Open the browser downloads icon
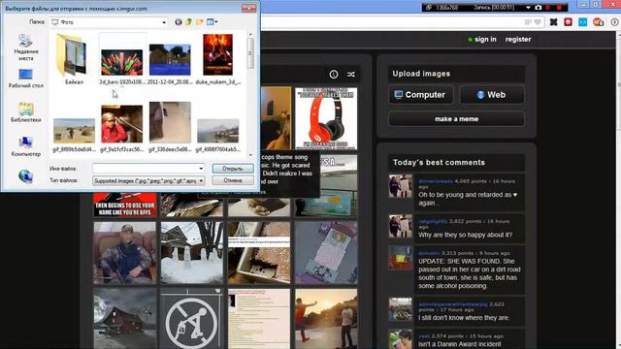Screen dimensions: 621x349 (614, 22)
